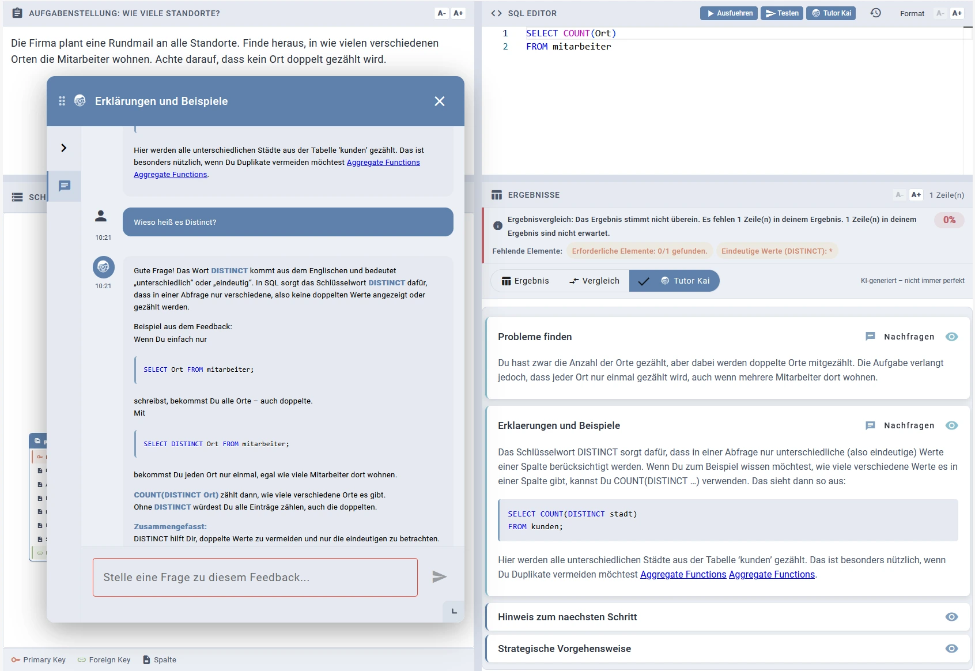
Task: Hide the Probleme finden section via its eye icon
Action: coord(953,337)
